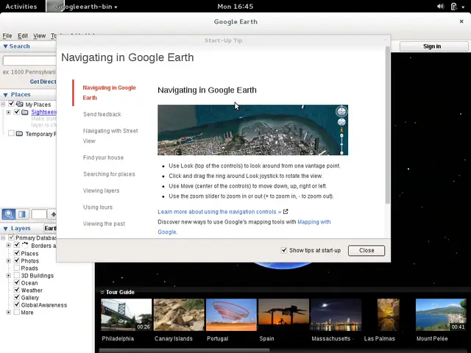Open the Portugal tour thumbnail
The width and height of the screenshot is (471, 353).
tap(231, 315)
